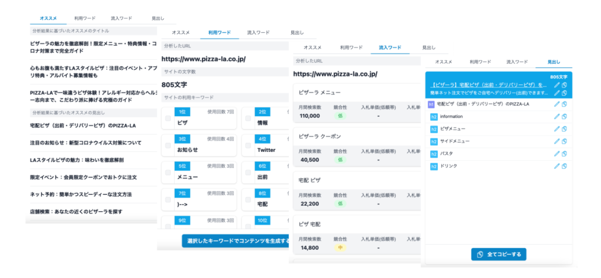Copy the 簡単ネット注文で description row
601x278 pixels.
[x=564, y=93]
